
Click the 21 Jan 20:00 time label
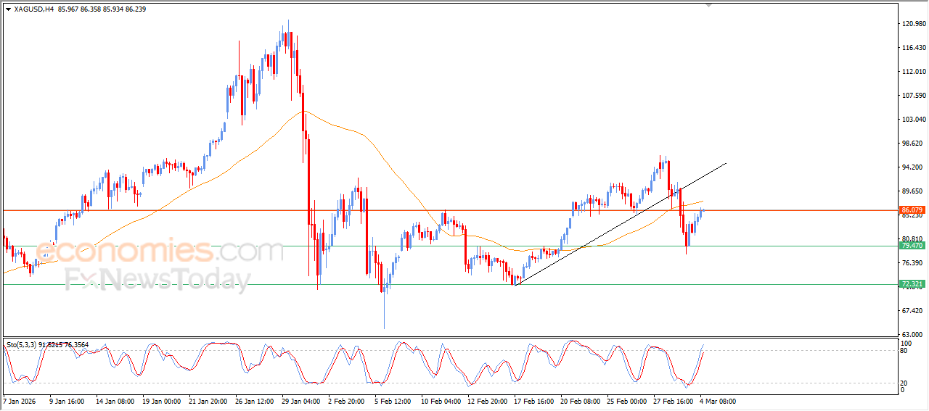pyautogui.click(x=208, y=401)
